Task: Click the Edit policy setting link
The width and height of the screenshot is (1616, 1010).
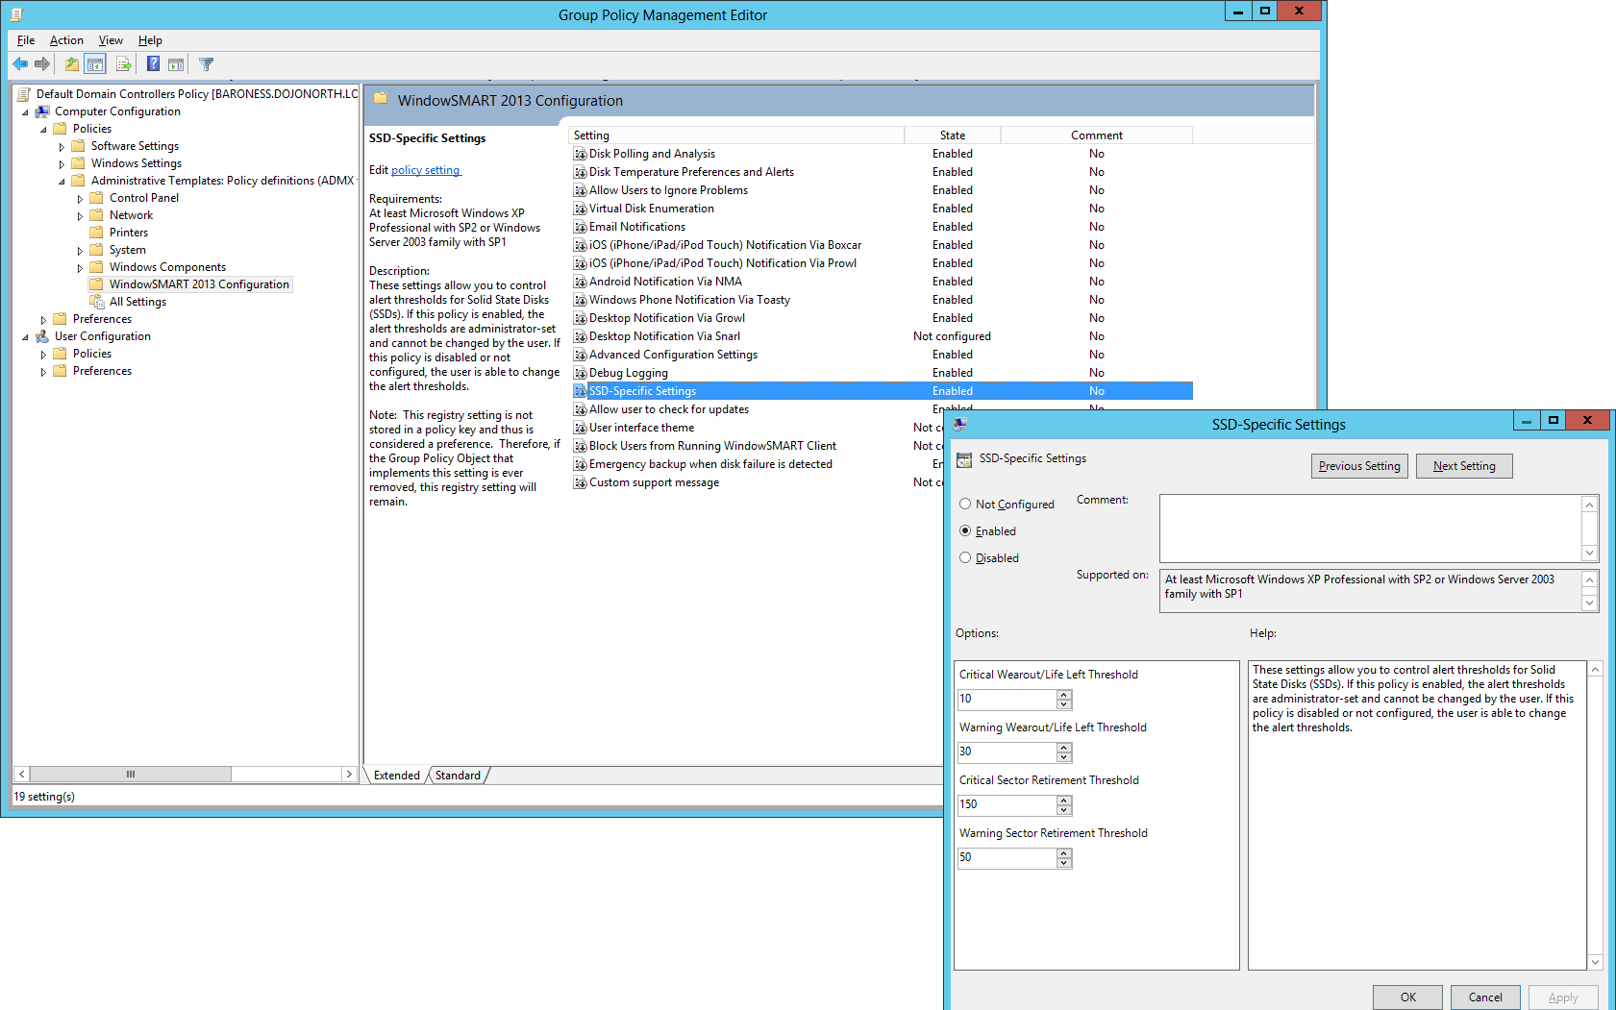Action: click(x=426, y=170)
